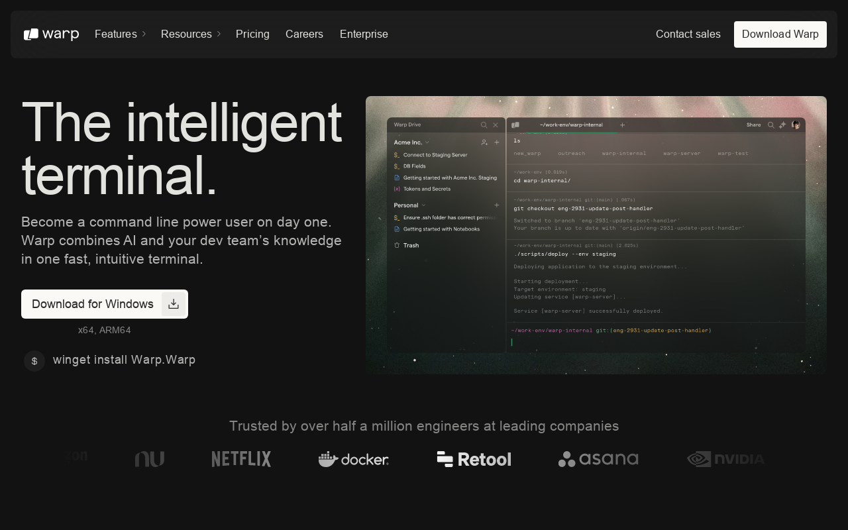The height and width of the screenshot is (530, 848).
Task: Copy the winget install Warp.Warp command
Action: 124,360
